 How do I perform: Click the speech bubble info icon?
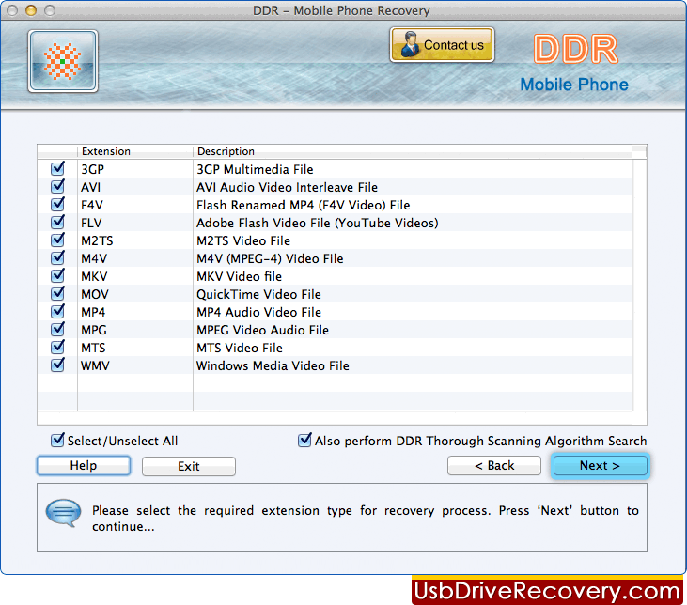[64, 513]
